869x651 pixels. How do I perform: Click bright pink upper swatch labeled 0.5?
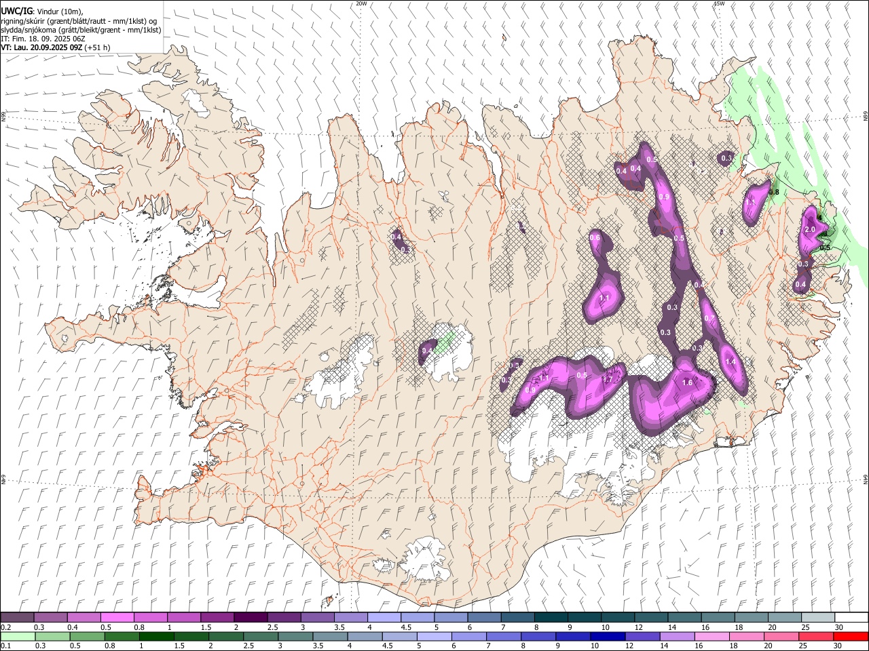(117, 617)
